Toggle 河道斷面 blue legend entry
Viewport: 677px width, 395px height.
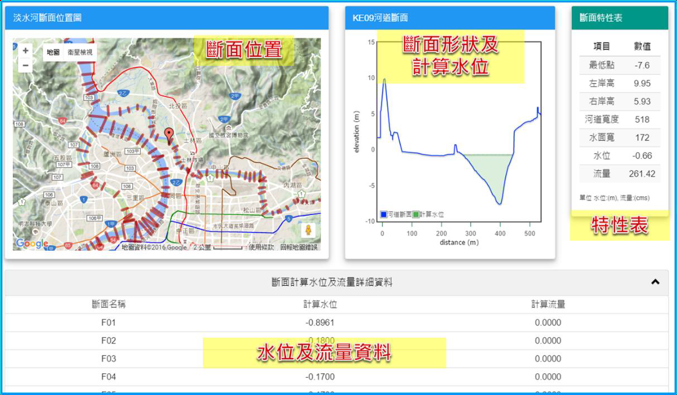click(x=396, y=214)
